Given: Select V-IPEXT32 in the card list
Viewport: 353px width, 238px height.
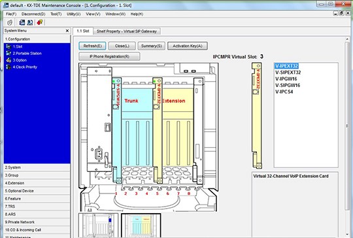Looking at the screenshot, I should pos(286,66).
